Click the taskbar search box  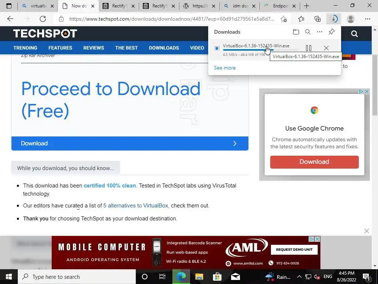pos(77,277)
